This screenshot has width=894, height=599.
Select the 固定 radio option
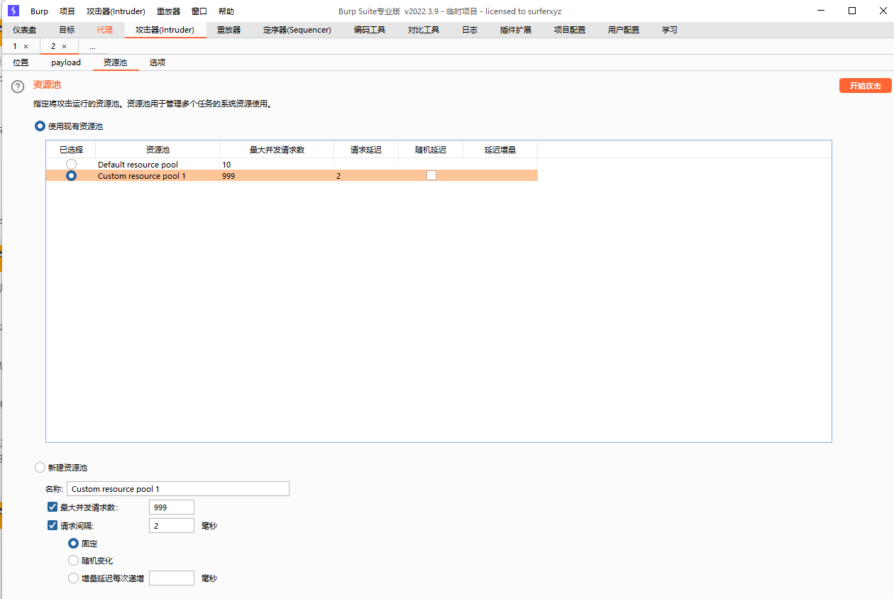[x=73, y=544]
